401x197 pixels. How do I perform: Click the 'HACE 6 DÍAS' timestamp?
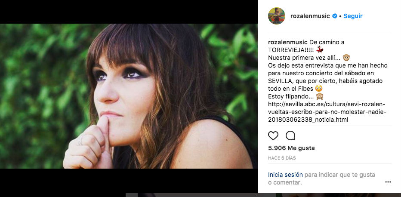pyautogui.click(x=282, y=158)
